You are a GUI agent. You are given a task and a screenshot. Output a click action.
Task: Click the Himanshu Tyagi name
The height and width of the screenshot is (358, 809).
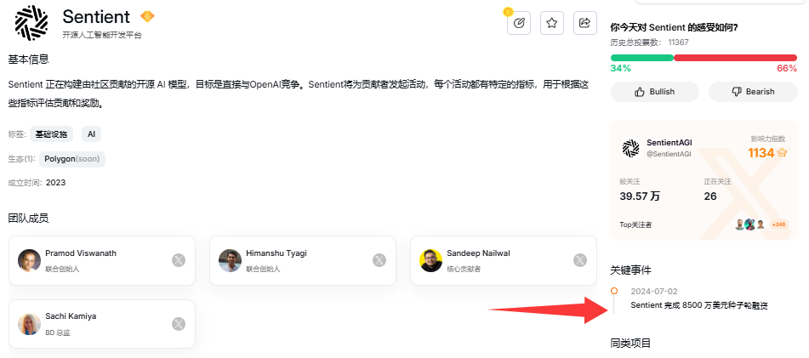pos(276,253)
